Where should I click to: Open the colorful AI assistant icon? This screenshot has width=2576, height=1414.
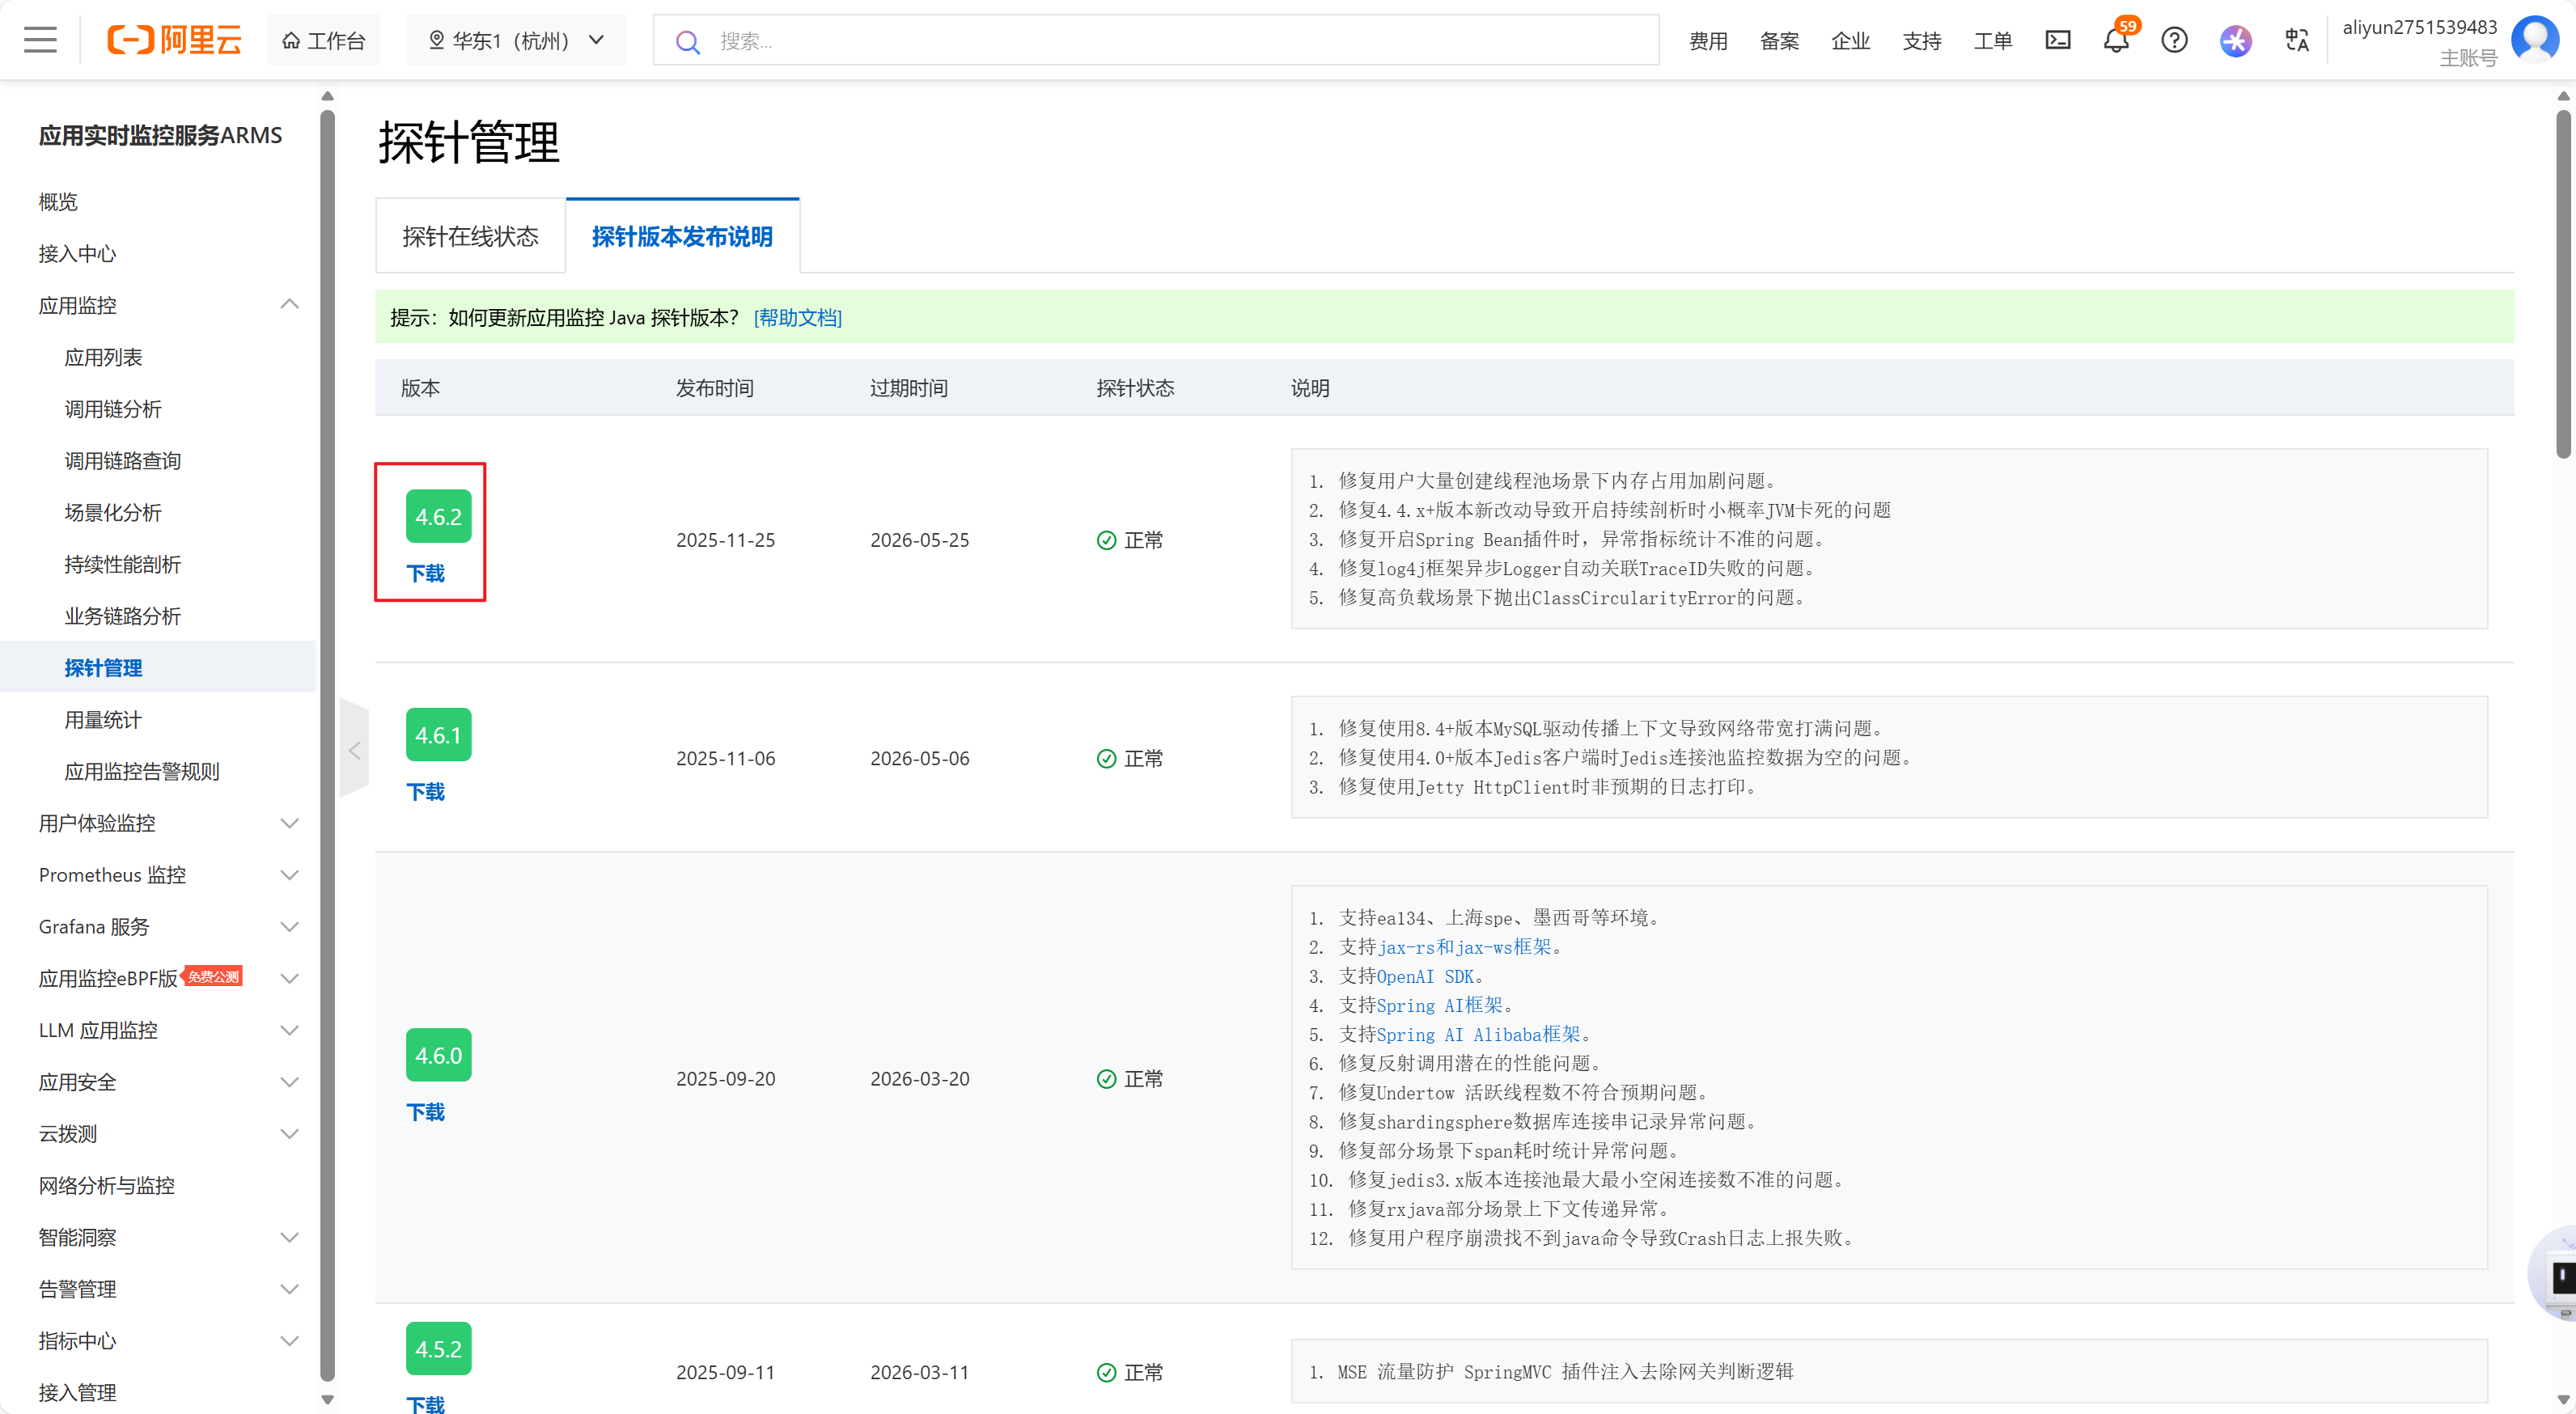click(2235, 40)
